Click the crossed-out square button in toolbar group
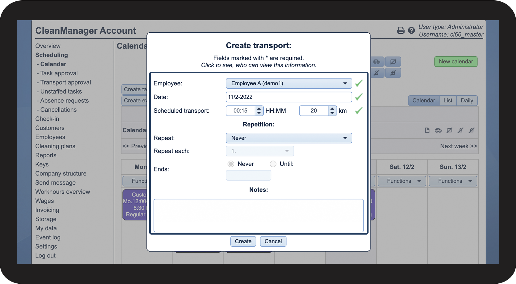 click(393, 62)
